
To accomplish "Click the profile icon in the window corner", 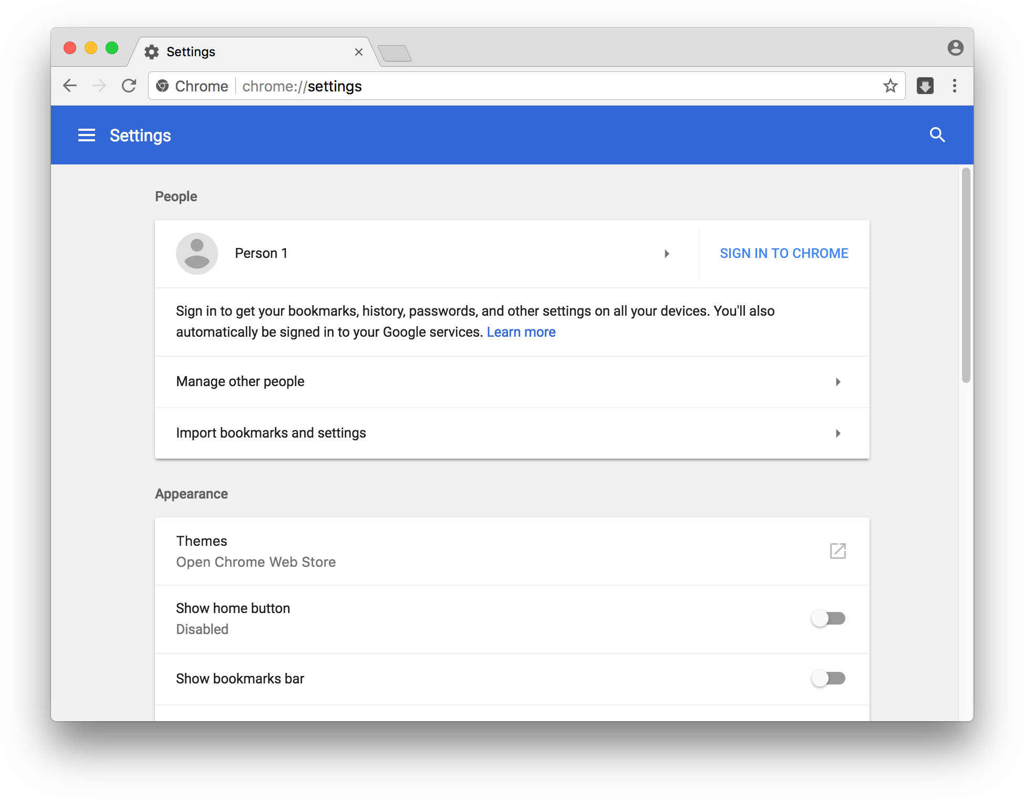I will pyautogui.click(x=956, y=48).
